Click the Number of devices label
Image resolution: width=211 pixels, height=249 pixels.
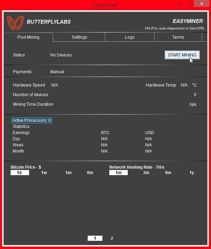[30, 95]
